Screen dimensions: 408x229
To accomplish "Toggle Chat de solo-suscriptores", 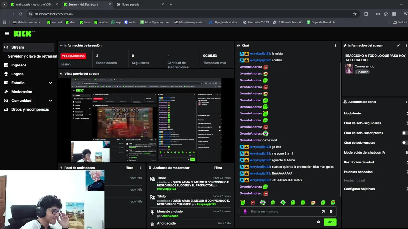I will 404,133.
